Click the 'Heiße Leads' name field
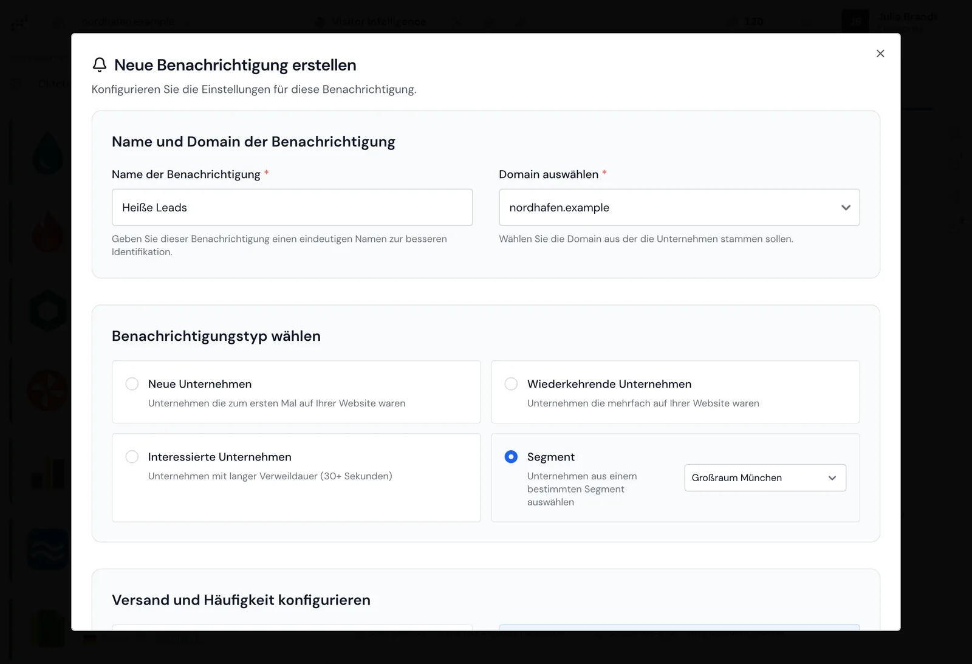 point(292,207)
